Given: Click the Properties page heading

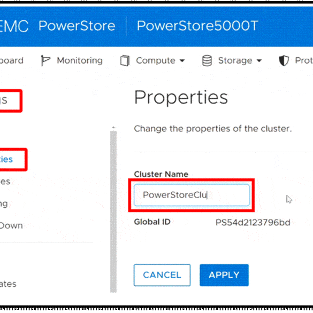Looking at the screenshot, I should pyautogui.click(x=181, y=98).
